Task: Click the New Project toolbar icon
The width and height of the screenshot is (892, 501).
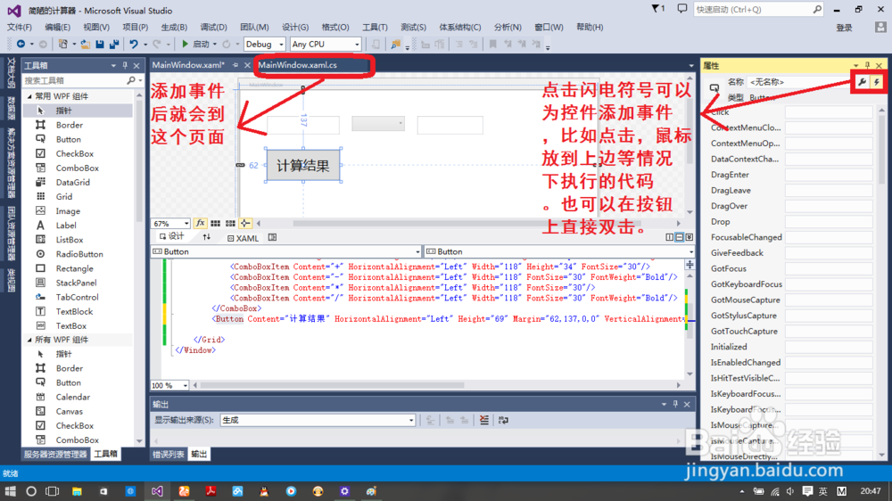Action: pos(63,44)
